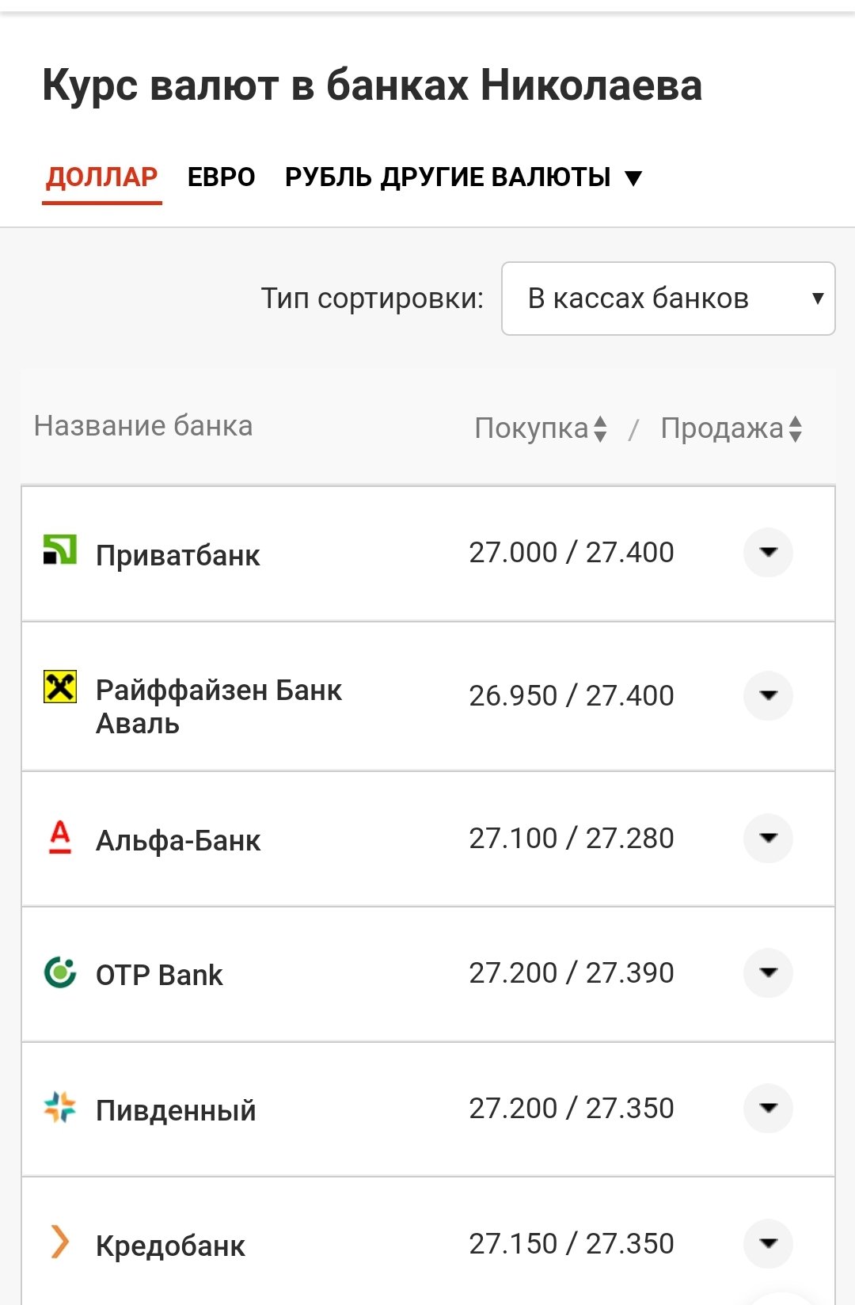This screenshot has width=855, height=1305.
Task: Click the green OTP Bank logo
Action: (x=60, y=972)
